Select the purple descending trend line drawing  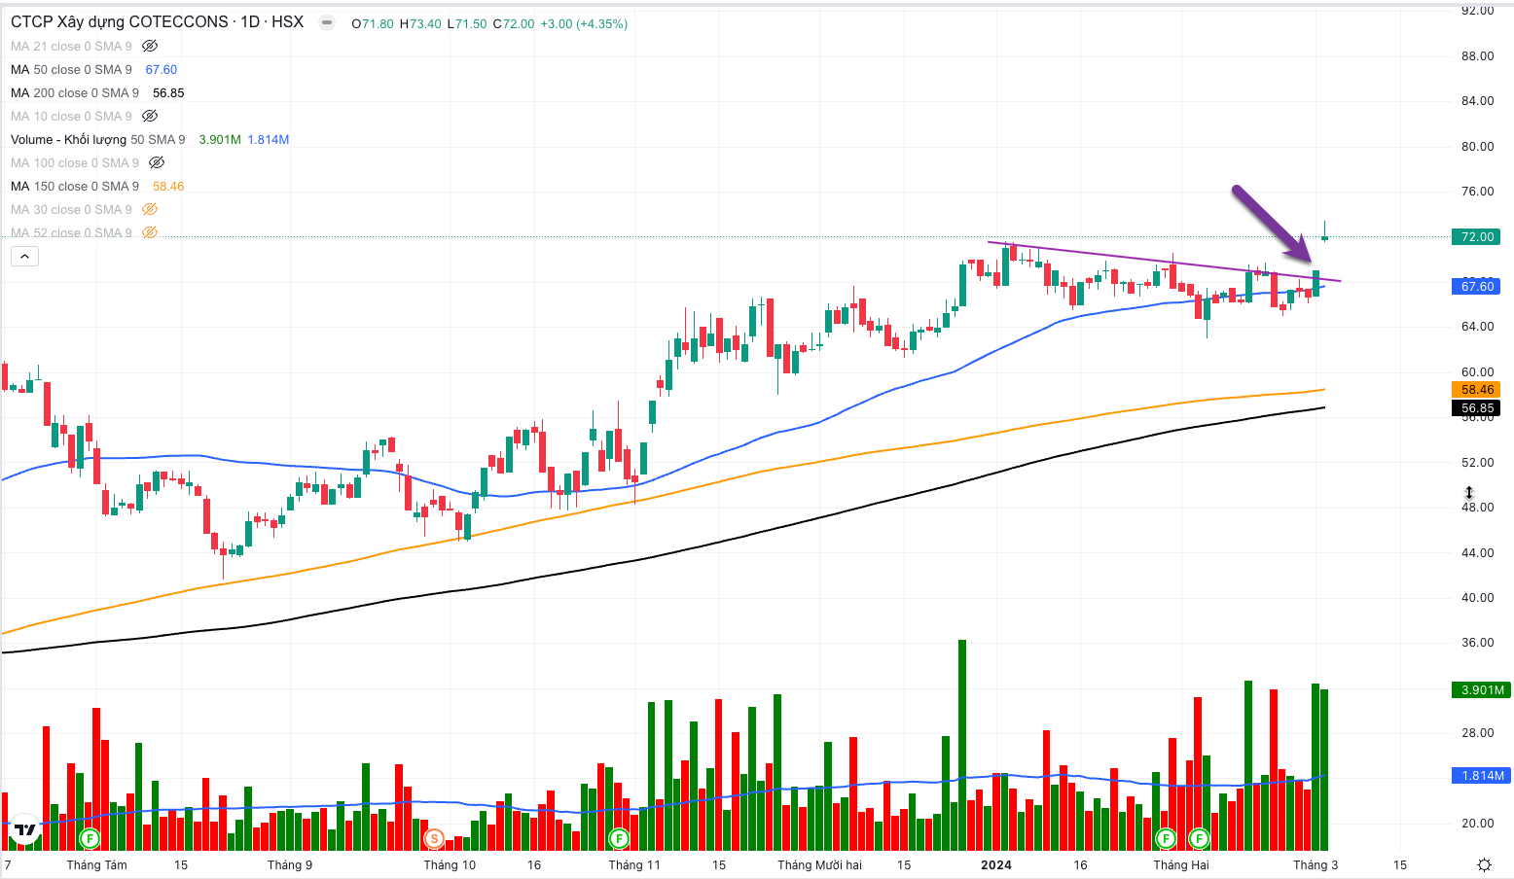click(1165, 263)
